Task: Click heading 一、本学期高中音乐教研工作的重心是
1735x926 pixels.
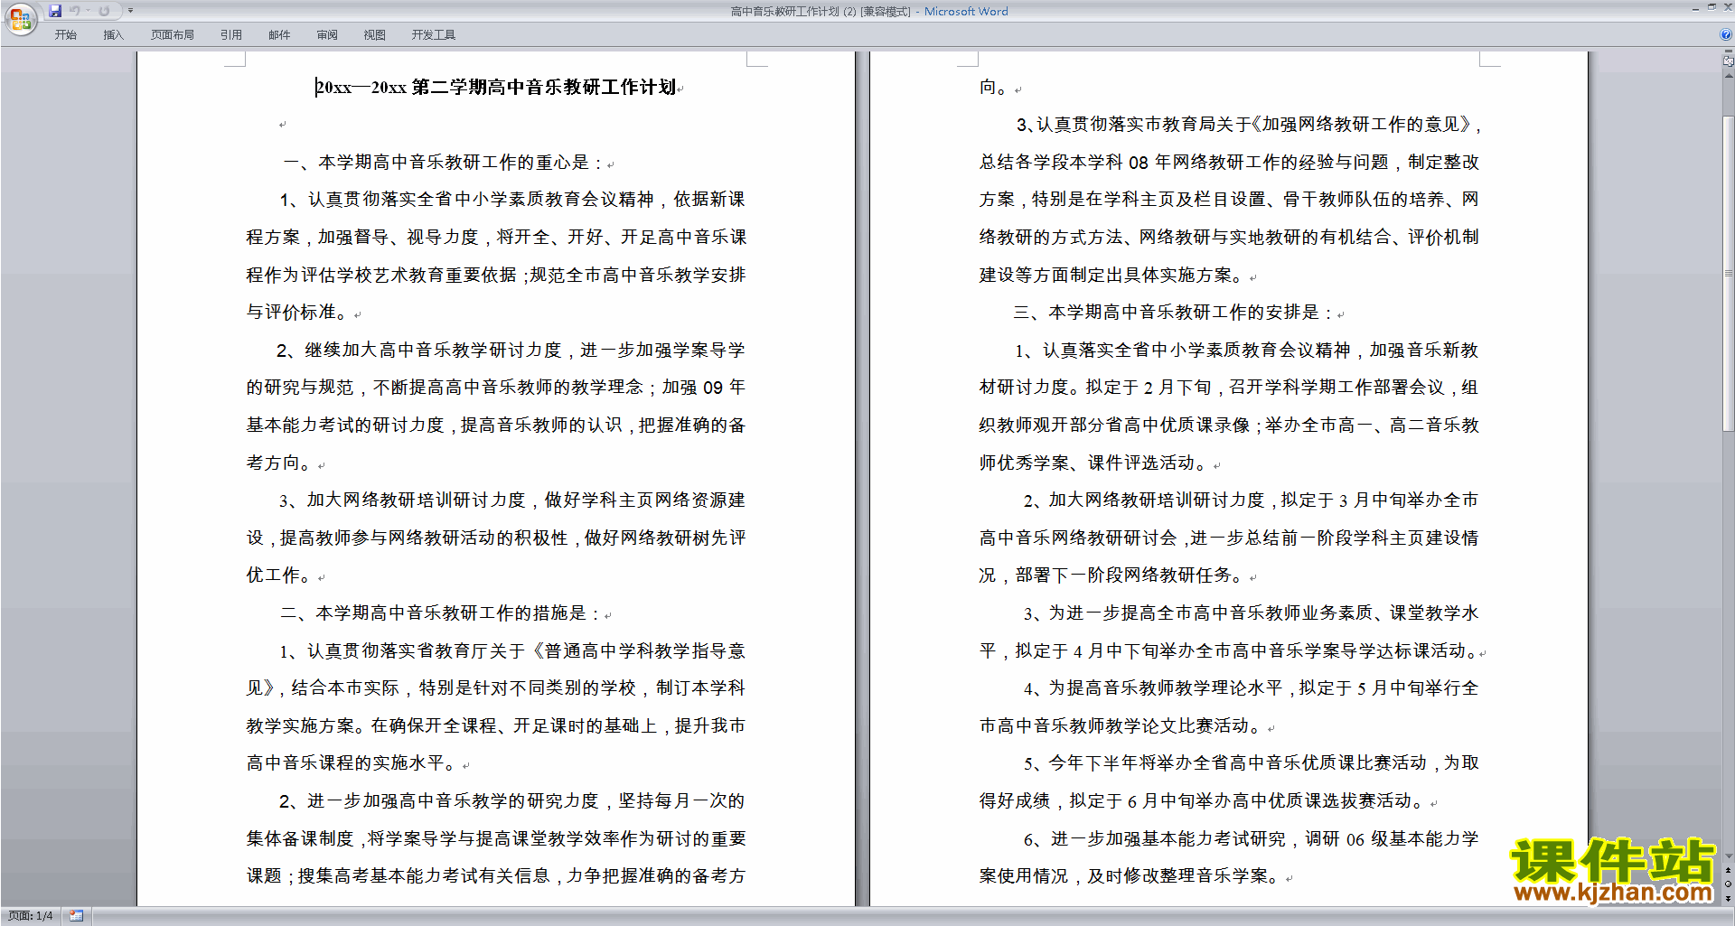Action: point(444,163)
